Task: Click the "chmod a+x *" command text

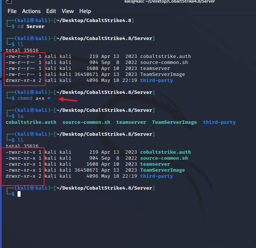Action: 34,98
